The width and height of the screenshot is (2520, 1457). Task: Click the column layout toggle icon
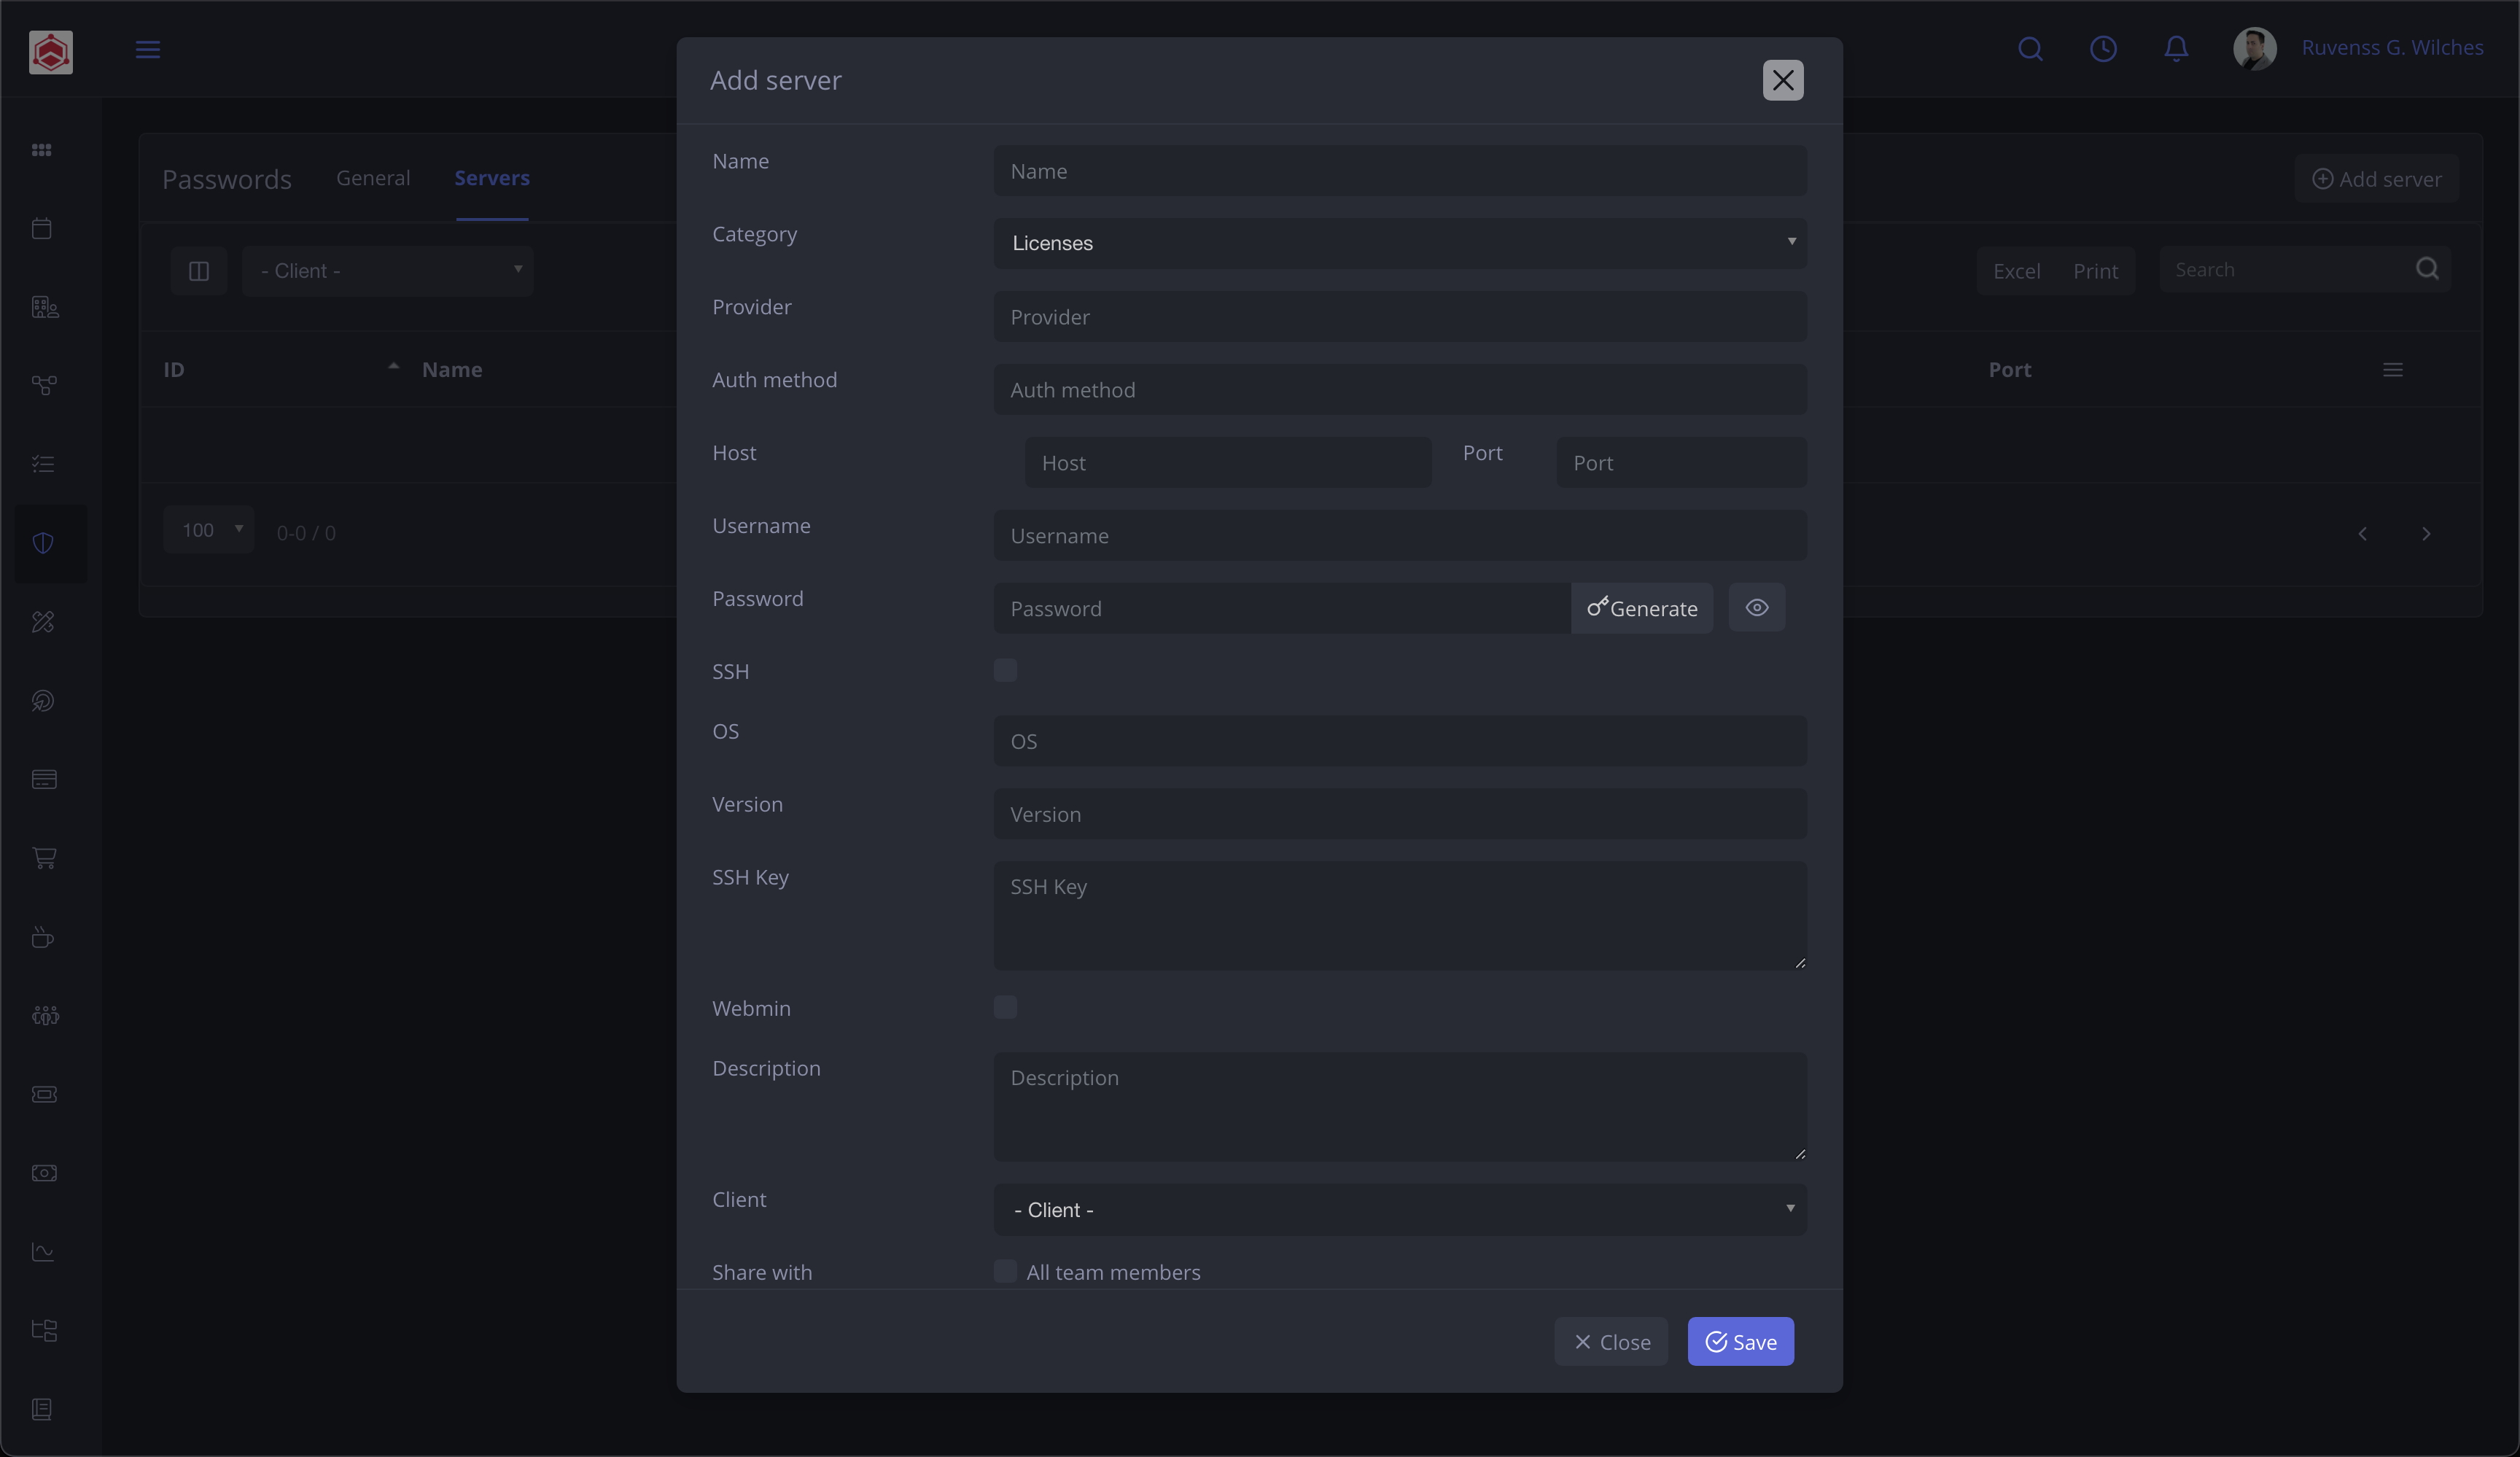pos(199,271)
